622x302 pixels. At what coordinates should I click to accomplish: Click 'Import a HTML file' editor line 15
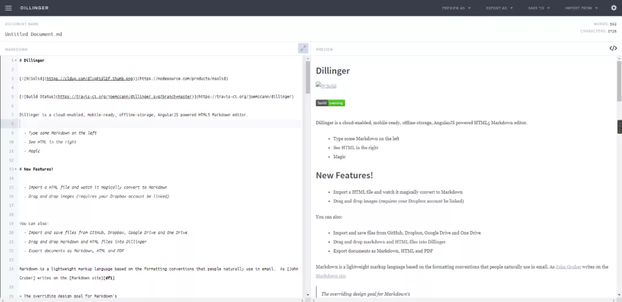tap(97, 188)
